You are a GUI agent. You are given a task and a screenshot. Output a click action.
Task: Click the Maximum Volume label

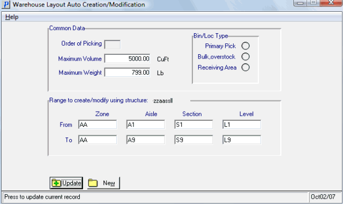point(80,59)
